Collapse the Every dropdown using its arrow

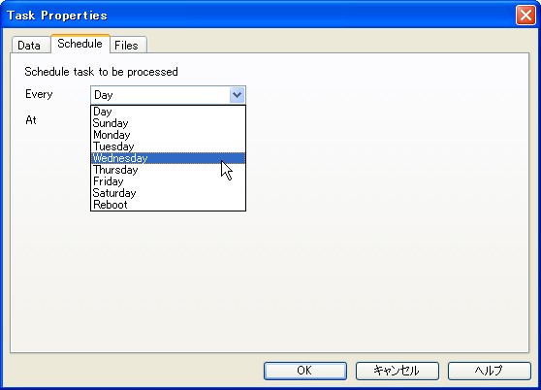point(237,95)
